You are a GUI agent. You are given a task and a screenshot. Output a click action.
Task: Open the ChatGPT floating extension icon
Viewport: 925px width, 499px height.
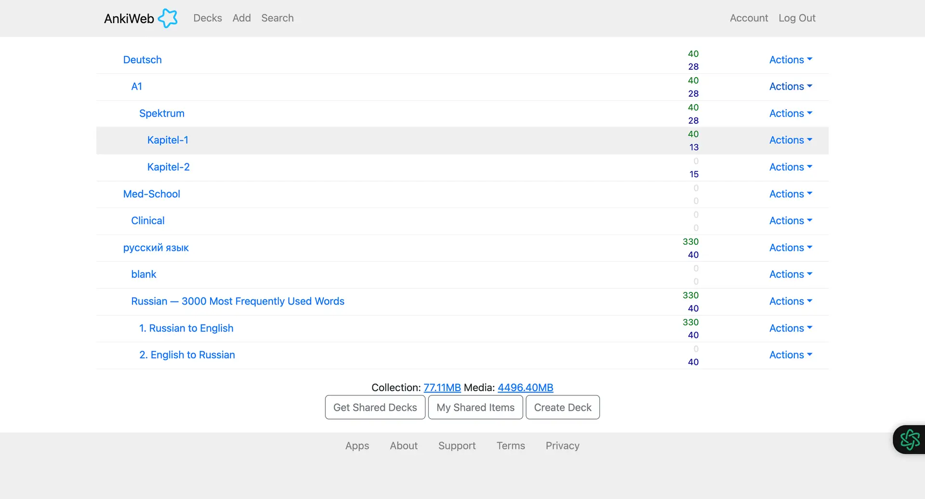(910, 439)
